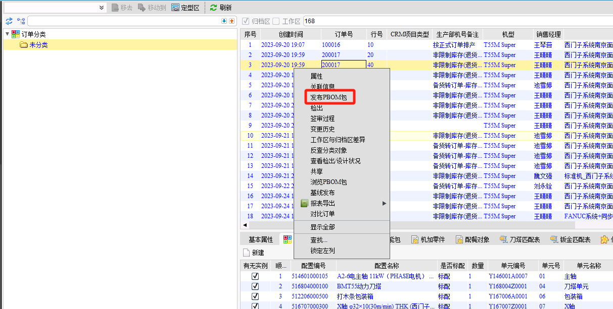The image size is (613, 309).
Task: Toggle the 工作区 checkbox
Action: pos(276,21)
